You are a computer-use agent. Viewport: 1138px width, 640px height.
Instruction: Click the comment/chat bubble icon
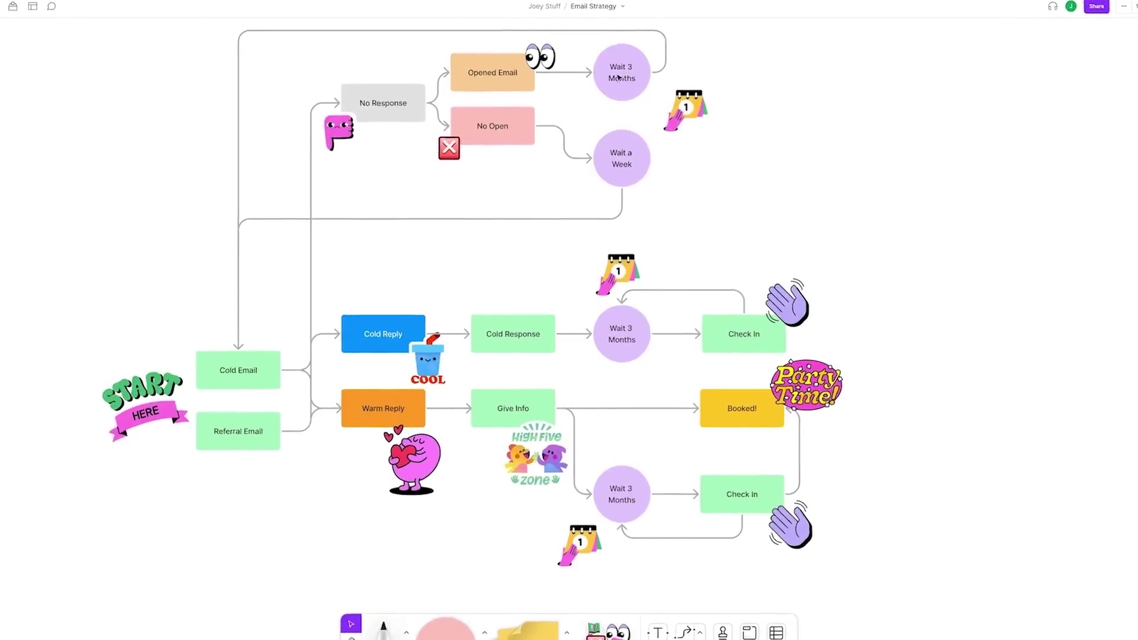pyautogui.click(x=51, y=7)
